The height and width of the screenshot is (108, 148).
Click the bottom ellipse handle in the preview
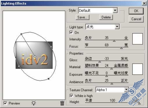48,79
